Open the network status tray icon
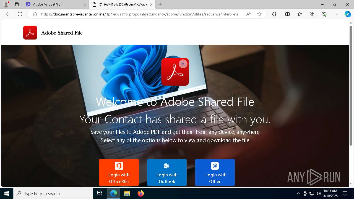The width and height of the screenshot is (354, 199). (312, 193)
